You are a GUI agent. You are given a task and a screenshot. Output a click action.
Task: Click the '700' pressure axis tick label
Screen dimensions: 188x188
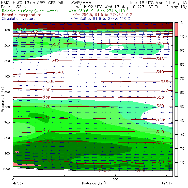pos(7,122)
